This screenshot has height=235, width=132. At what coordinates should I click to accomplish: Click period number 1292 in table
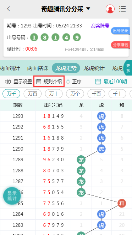[x=18, y=127]
